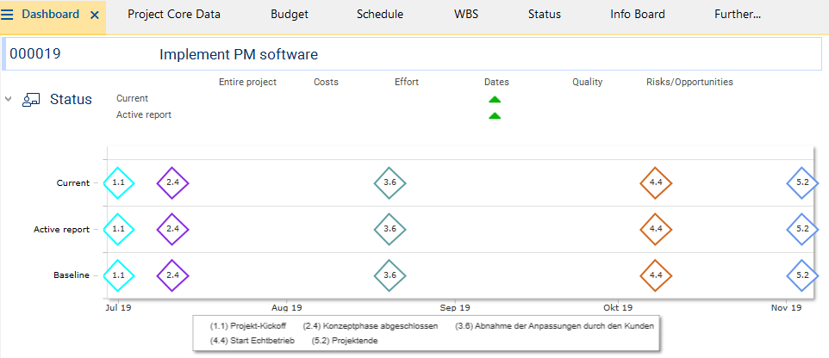Click the (1.1) Projekt-Kickoff legend entry
Viewport: 829px width, 358px height.
[x=248, y=326]
